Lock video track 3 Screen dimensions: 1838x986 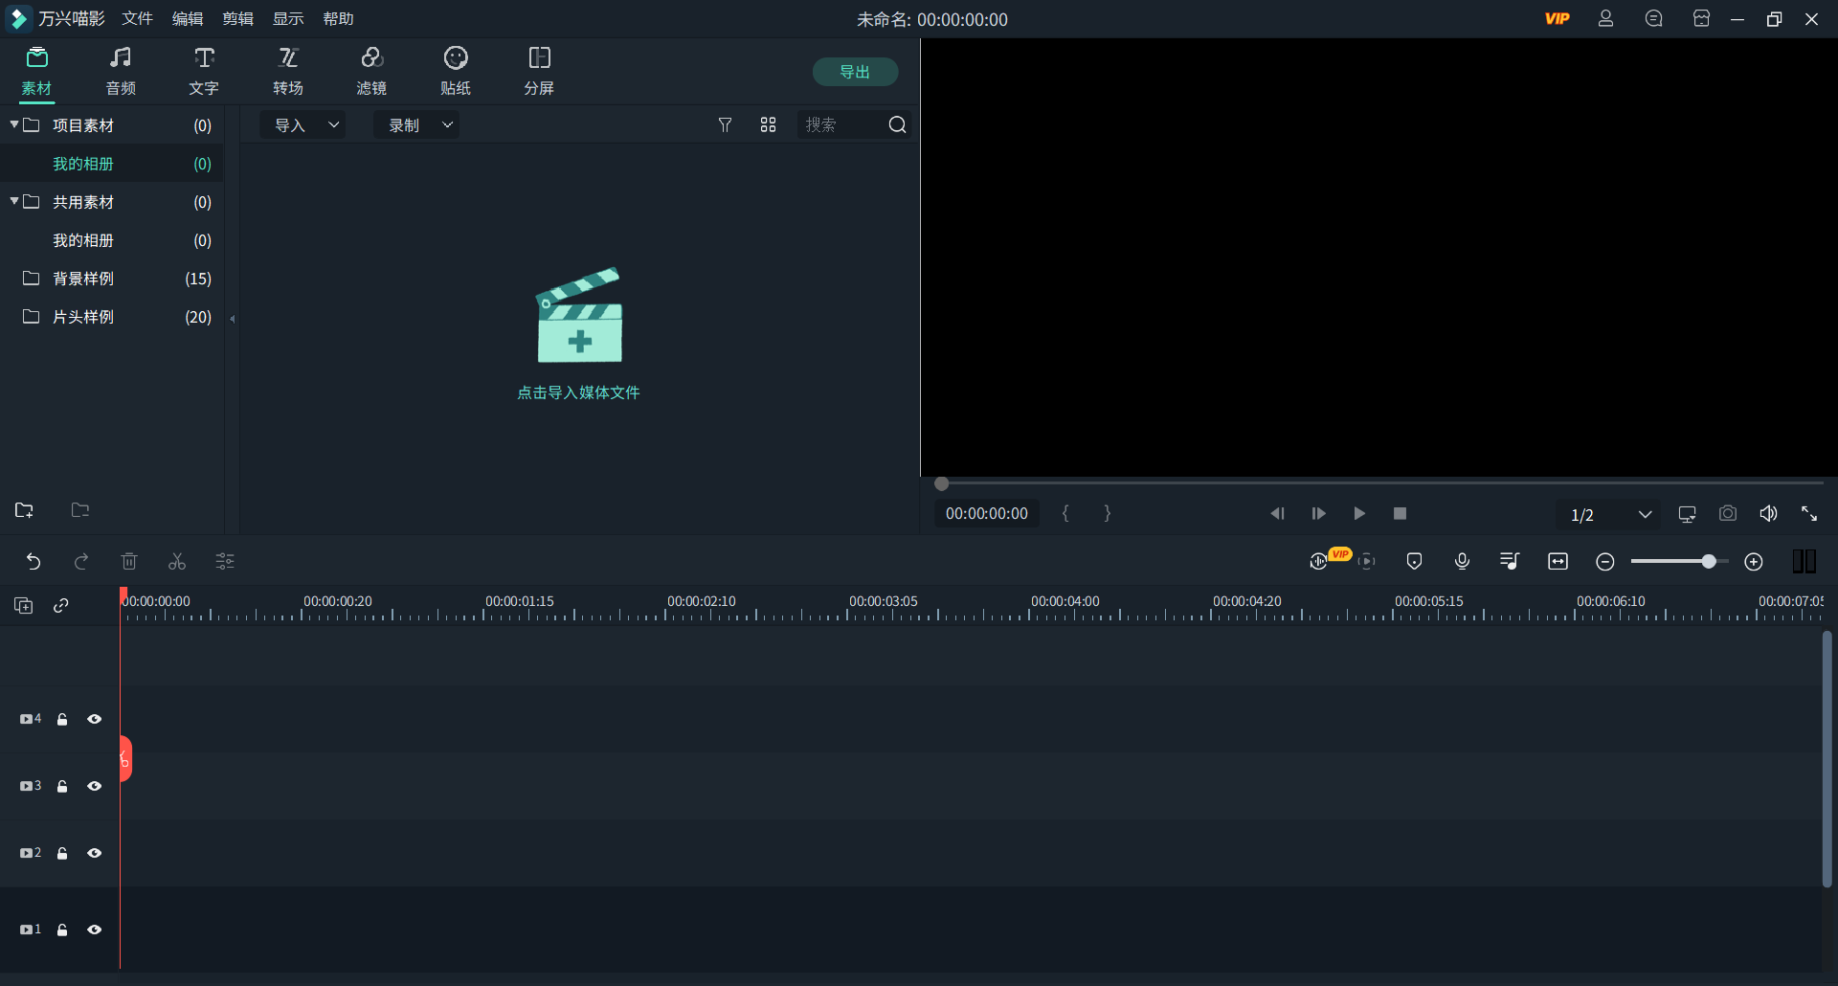[62, 787]
